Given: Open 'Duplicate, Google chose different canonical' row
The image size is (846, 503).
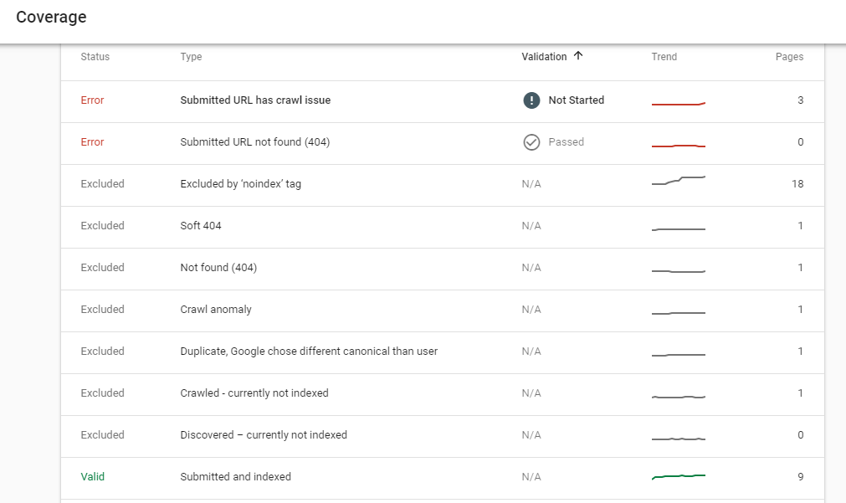Looking at the screenshot, I should click(x=309, y=352).
